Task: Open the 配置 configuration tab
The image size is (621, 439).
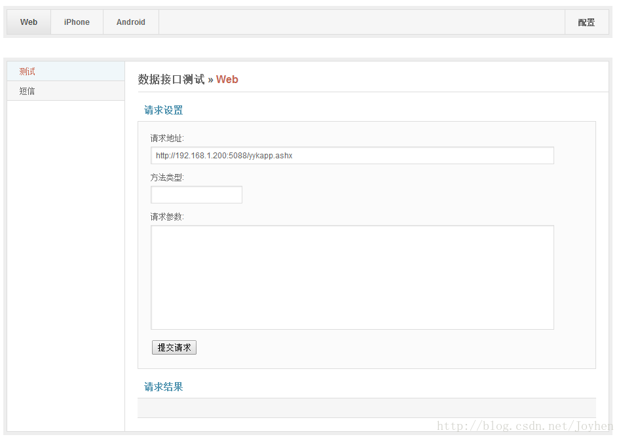Action: [586, 22]
